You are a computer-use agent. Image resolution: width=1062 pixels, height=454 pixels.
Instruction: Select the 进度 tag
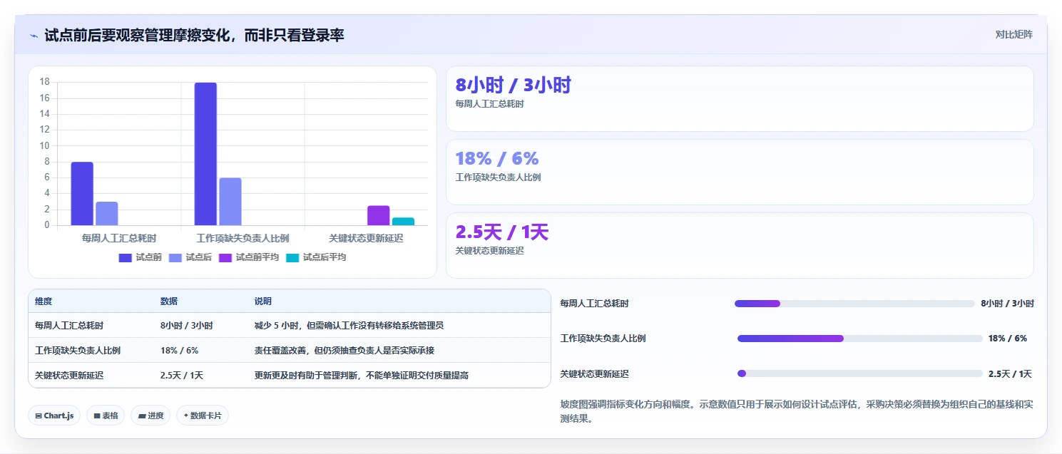point(150,416)
